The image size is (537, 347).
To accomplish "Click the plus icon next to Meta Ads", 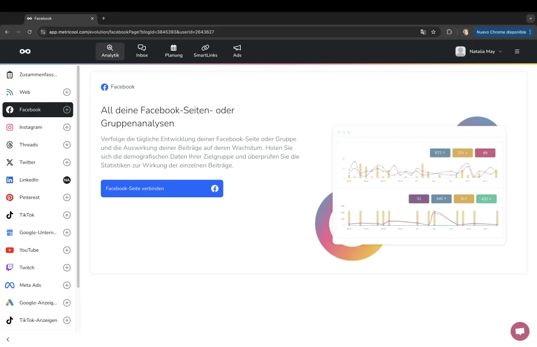I will click(67, 285).
